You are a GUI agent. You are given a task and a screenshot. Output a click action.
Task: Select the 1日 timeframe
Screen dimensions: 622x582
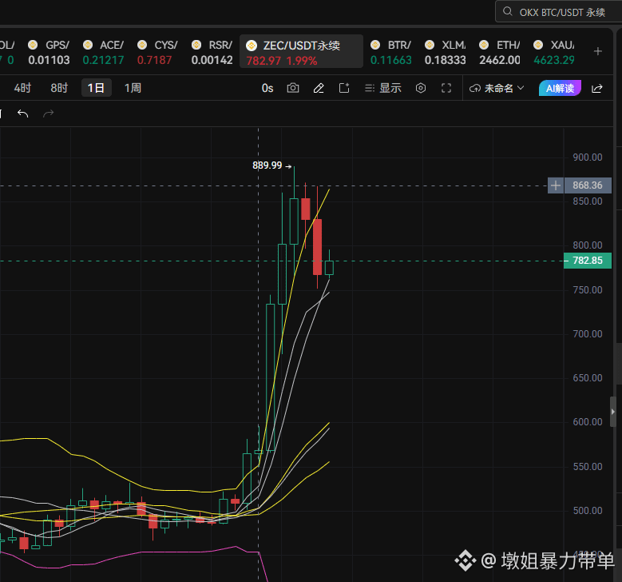(x=96, y=88)
